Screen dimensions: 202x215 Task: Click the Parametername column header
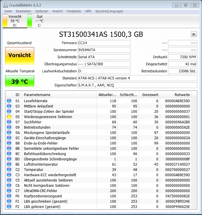[59, 95]
